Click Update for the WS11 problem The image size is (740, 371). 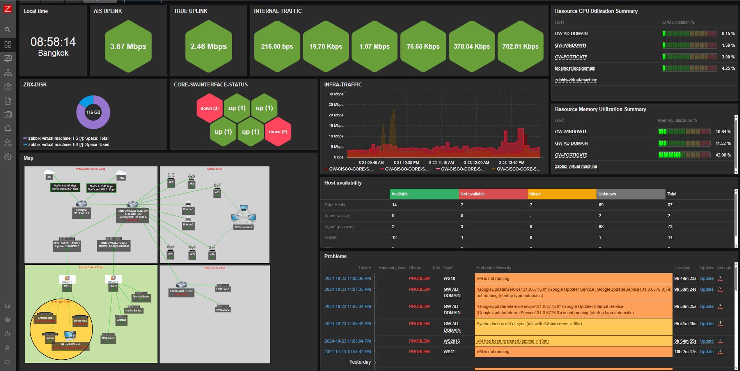point(706,352)
